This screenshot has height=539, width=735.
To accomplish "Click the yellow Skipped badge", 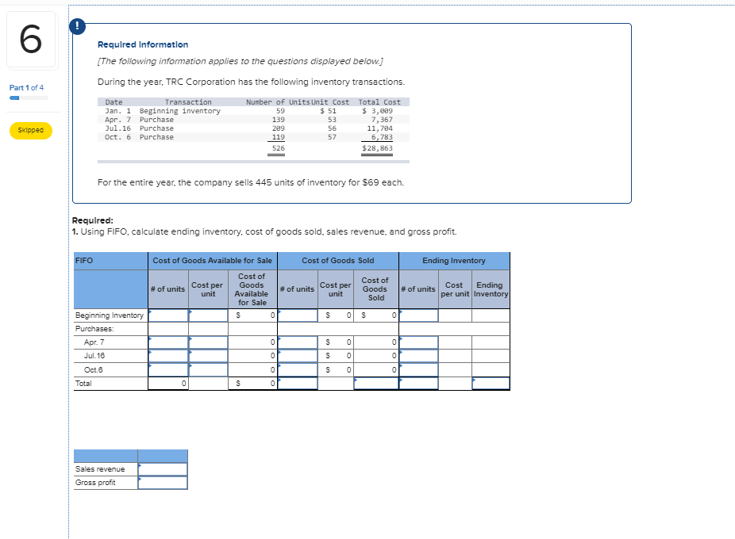I will (31, 130).
